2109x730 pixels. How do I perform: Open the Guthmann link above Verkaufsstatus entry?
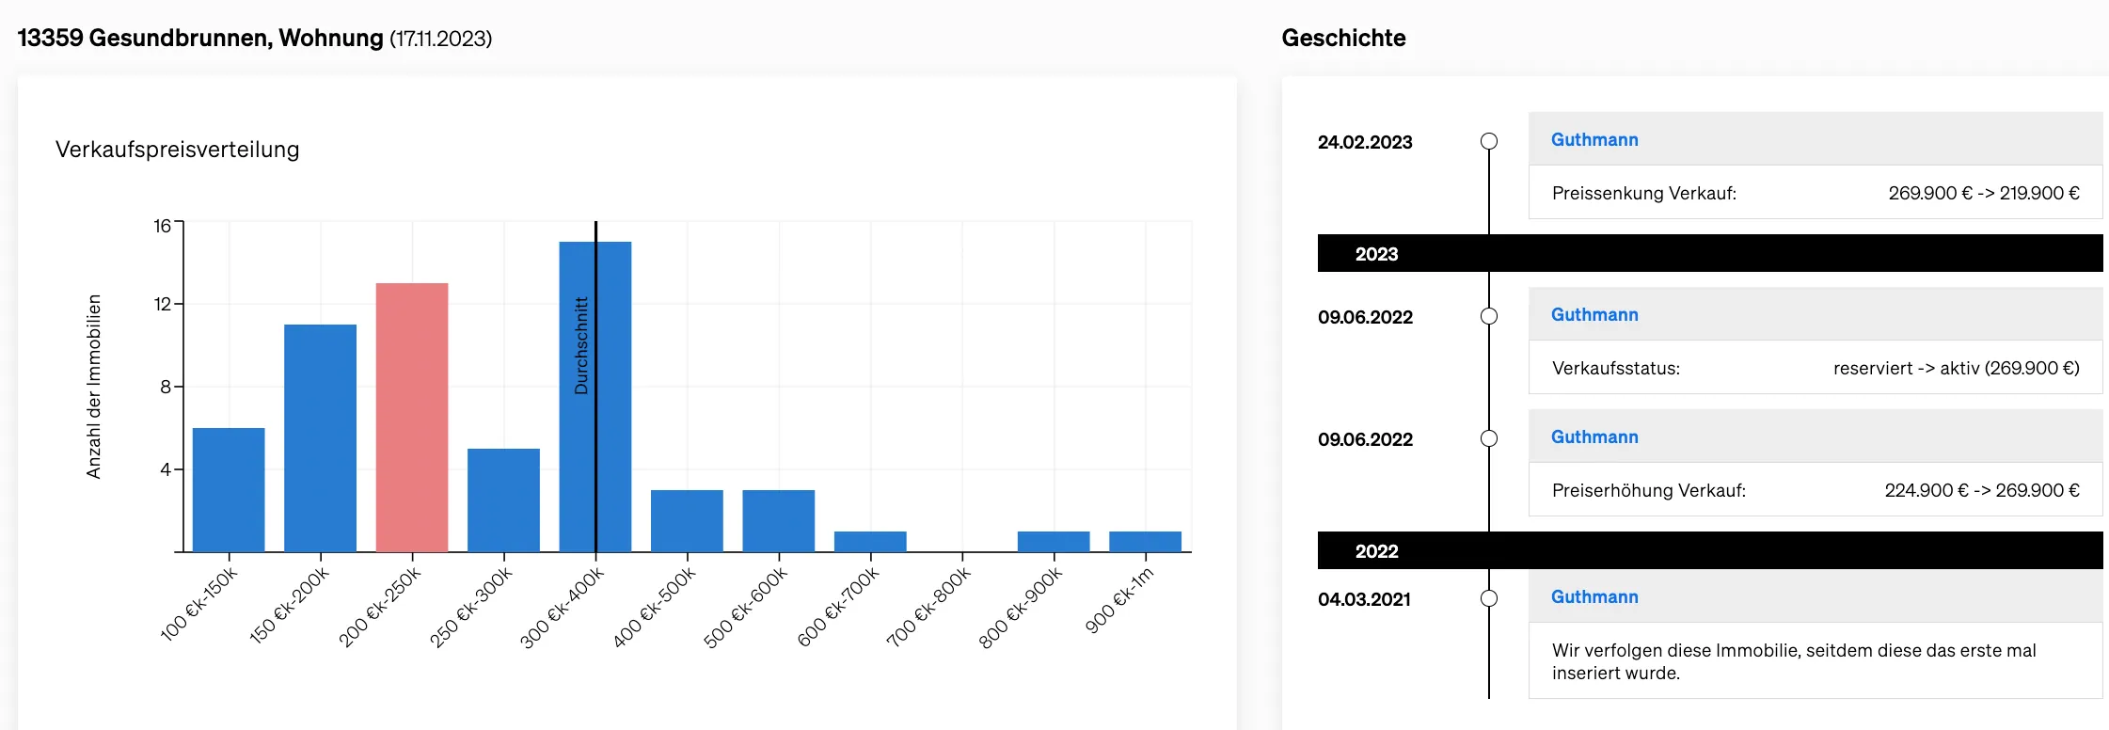1594,315
